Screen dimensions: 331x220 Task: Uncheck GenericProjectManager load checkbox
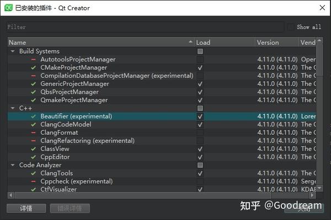[x=200, y=84]
